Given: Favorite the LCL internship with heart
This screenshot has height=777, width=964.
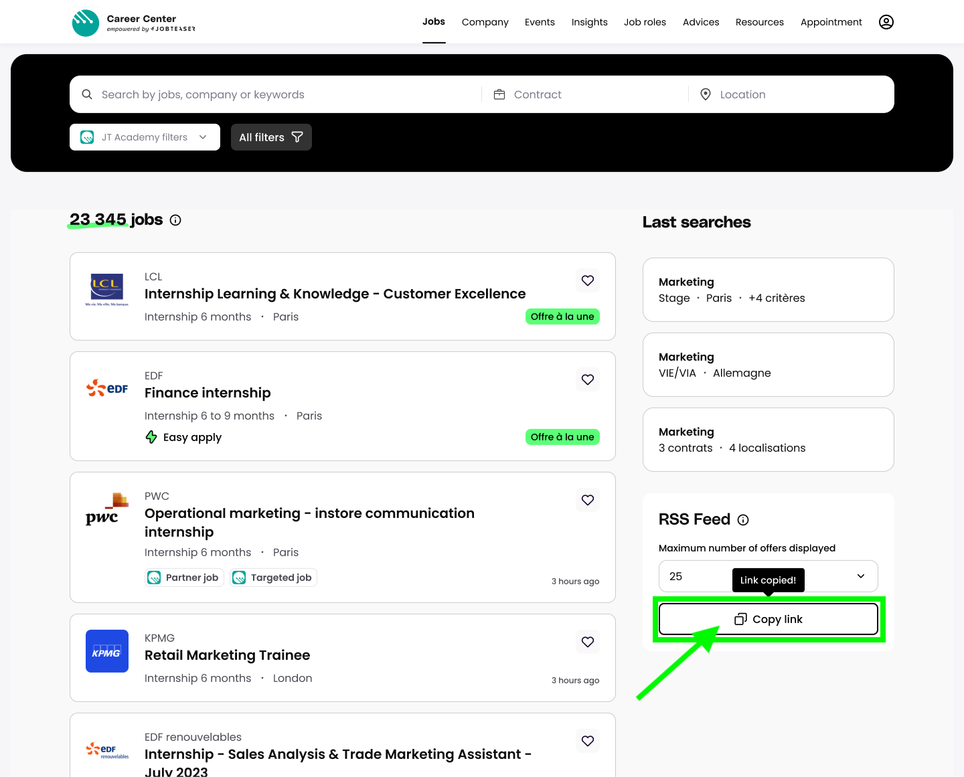Looking at the screenshot, I should pos(588,280).
